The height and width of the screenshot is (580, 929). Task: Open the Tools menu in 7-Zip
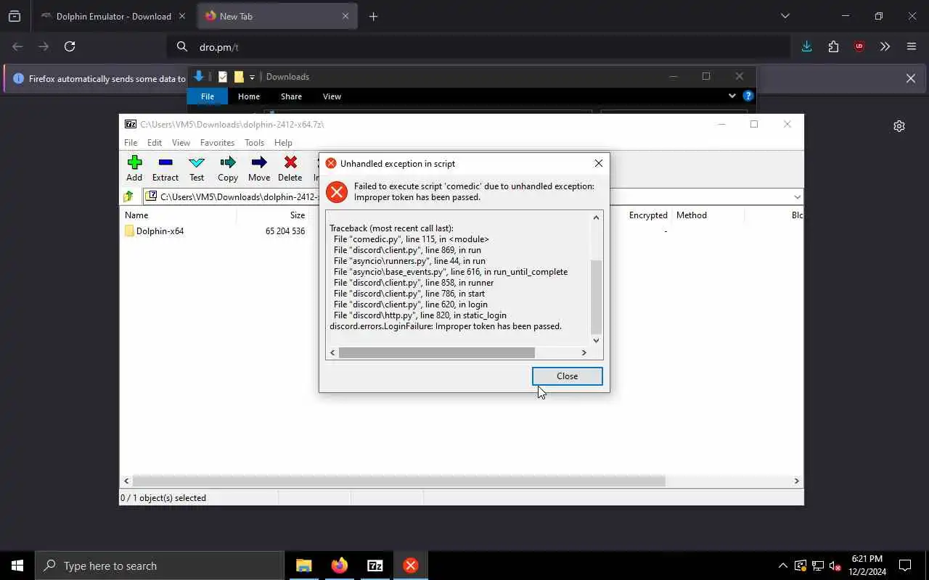[x=254, y=143]
